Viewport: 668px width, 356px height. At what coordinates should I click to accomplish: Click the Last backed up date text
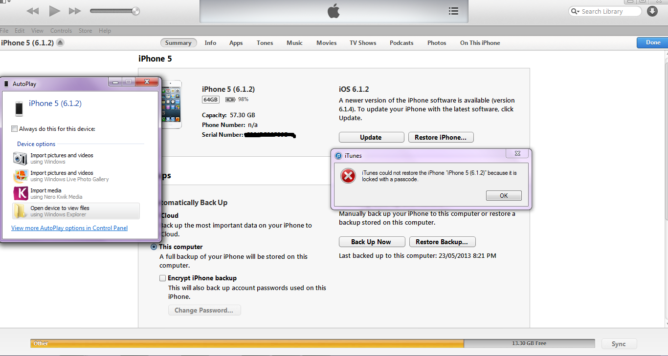417,255
